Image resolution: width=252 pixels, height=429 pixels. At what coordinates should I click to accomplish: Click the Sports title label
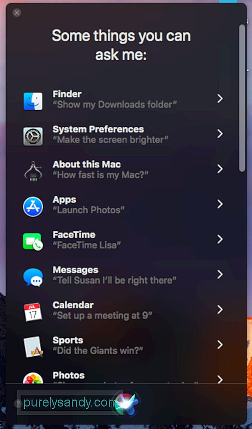(68, 340)
